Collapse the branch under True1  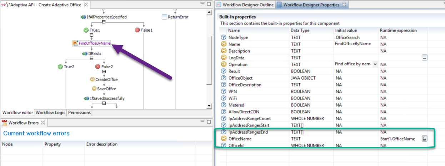(x=91, y=35)
